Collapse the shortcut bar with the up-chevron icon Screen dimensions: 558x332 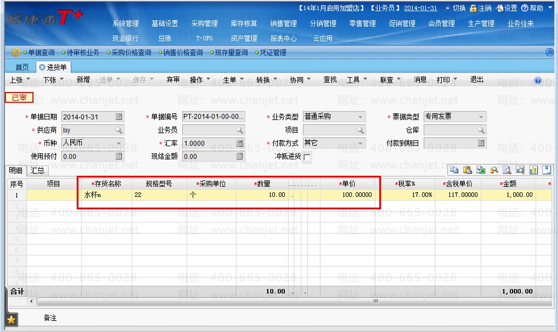pyautogui.click(x=550, y=52)
